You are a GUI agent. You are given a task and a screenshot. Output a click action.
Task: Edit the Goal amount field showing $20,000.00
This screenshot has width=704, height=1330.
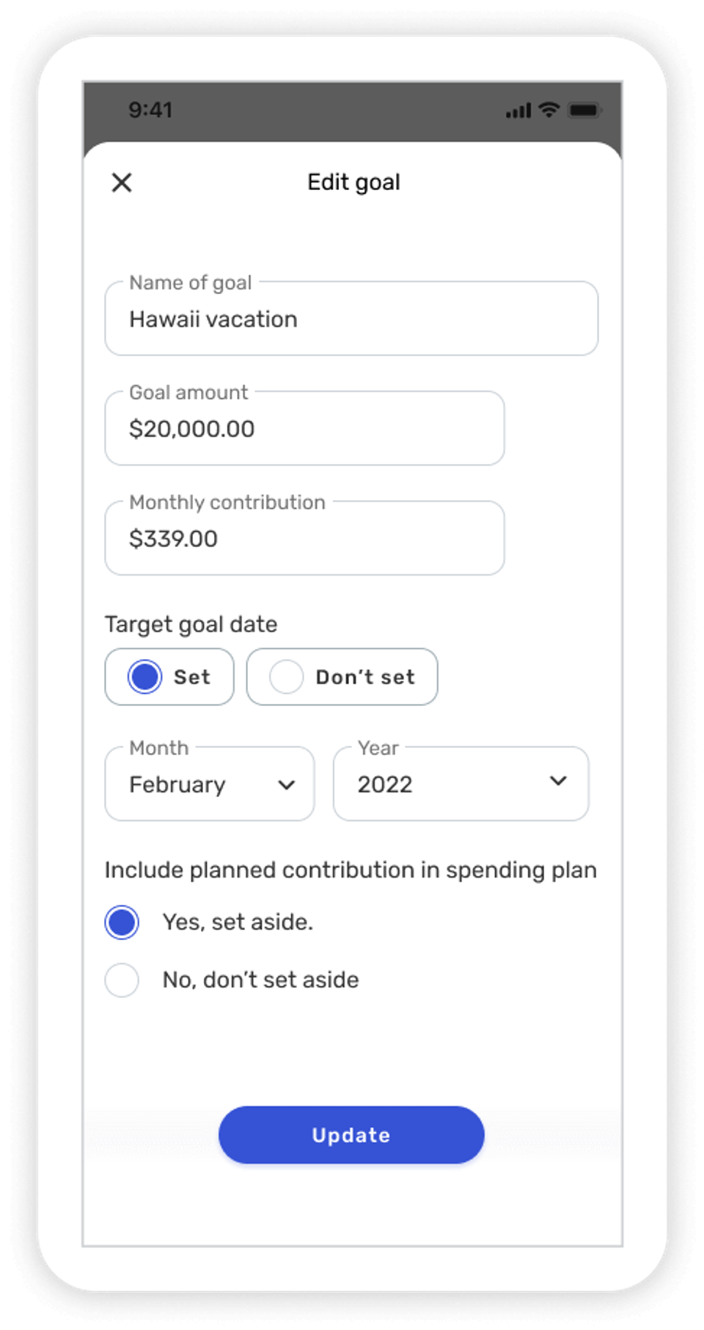[304, 429]
